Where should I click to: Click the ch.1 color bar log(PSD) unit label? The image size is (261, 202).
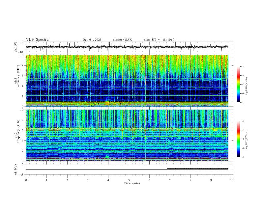pyautogui.click(x=247, y=86)
